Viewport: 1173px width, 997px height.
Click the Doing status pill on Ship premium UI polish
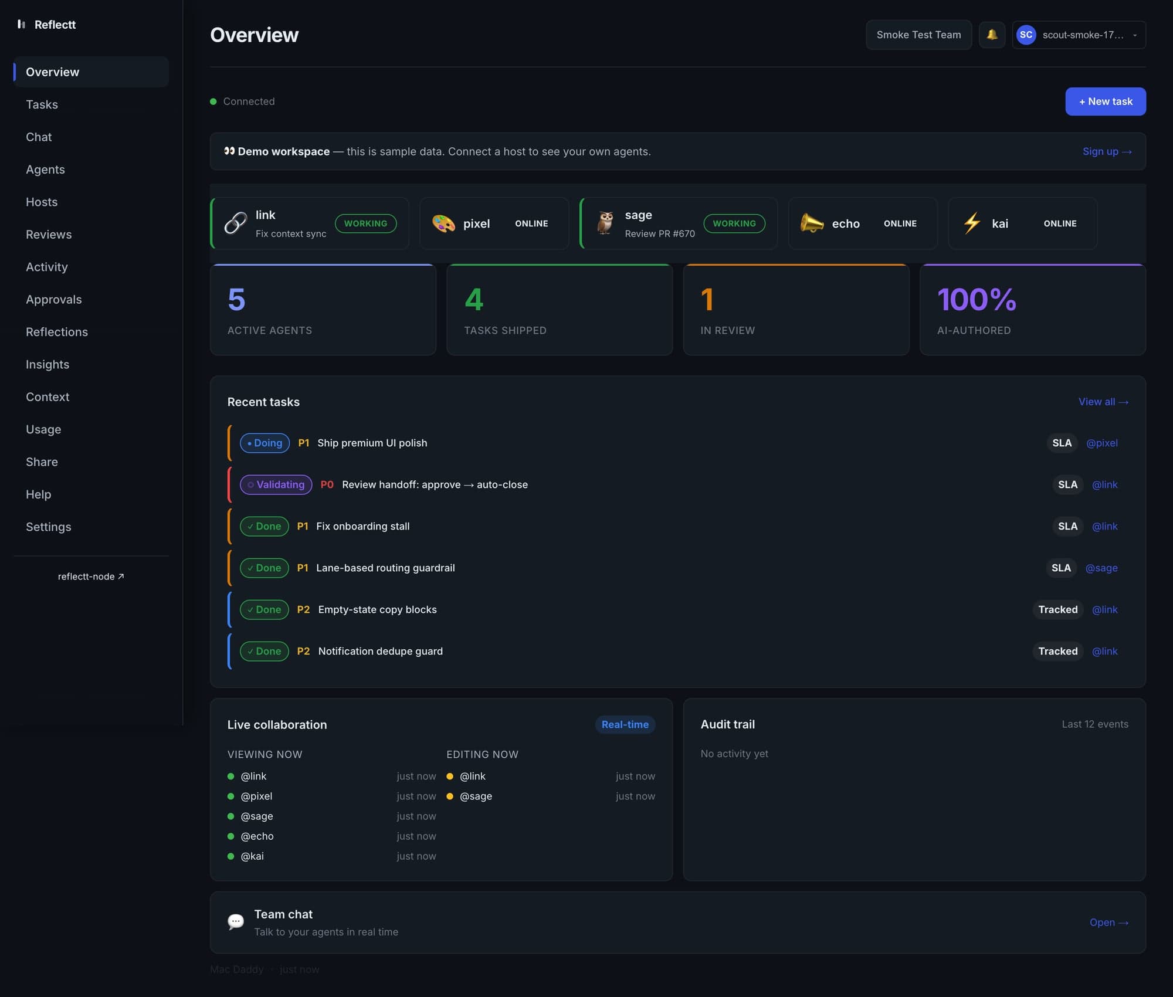pyautogui.click(x=264, y=443)
